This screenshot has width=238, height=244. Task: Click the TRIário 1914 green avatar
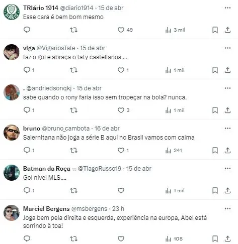(x=12, y=12)
